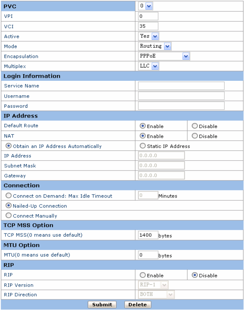Click the TCP MSS bytes field
Image resolution: width=244 pixels, height=310 pixels.
(148, 235)
